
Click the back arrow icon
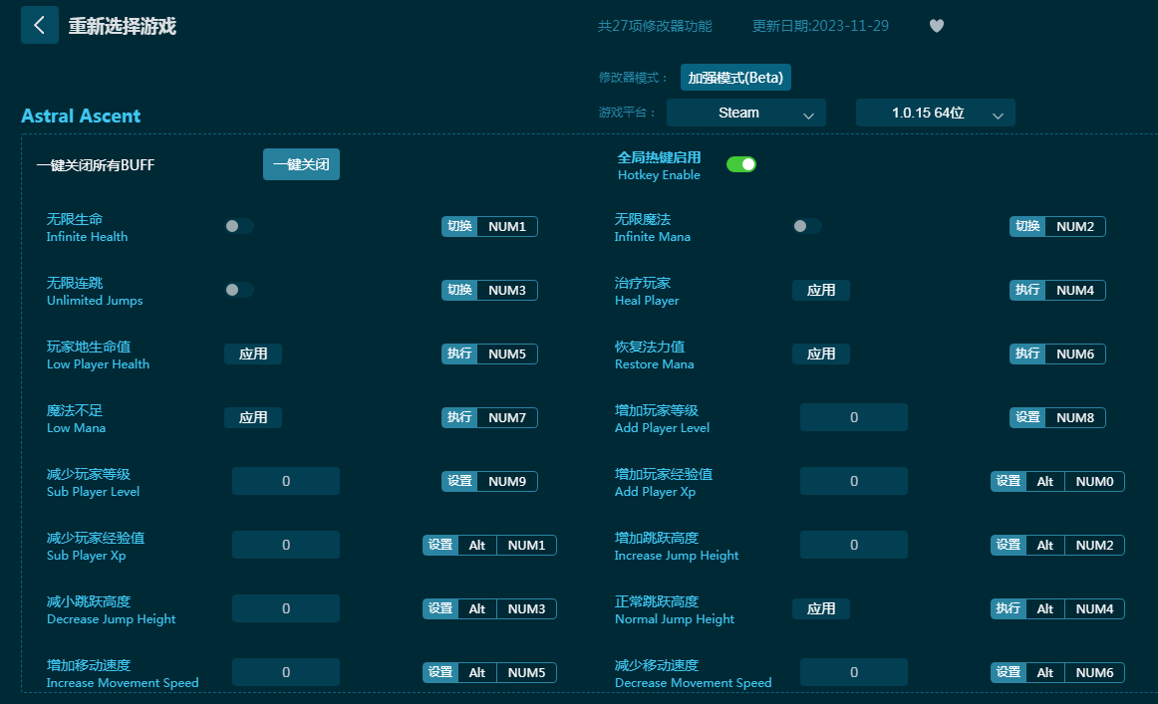[39, 26]
